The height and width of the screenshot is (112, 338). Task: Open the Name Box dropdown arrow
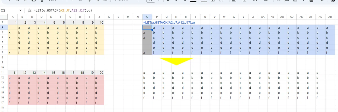pyautogui.click(x=21, y=11)
